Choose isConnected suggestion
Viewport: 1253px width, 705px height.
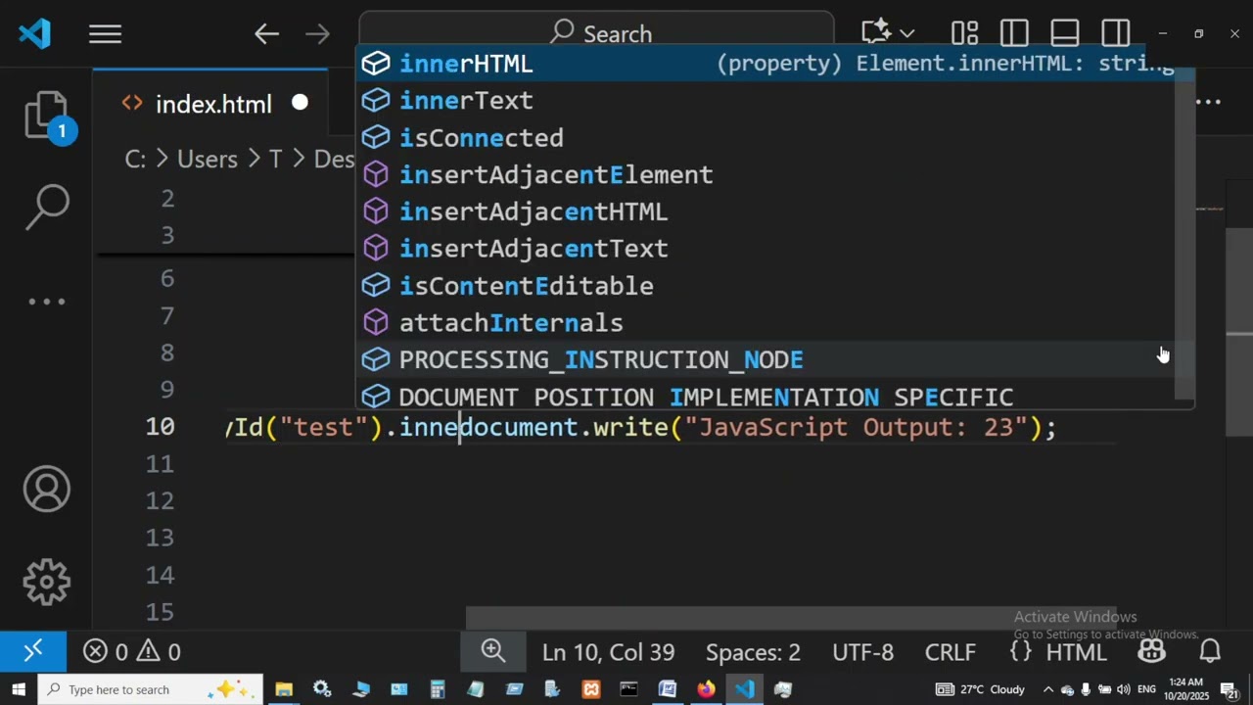[766, 138]
